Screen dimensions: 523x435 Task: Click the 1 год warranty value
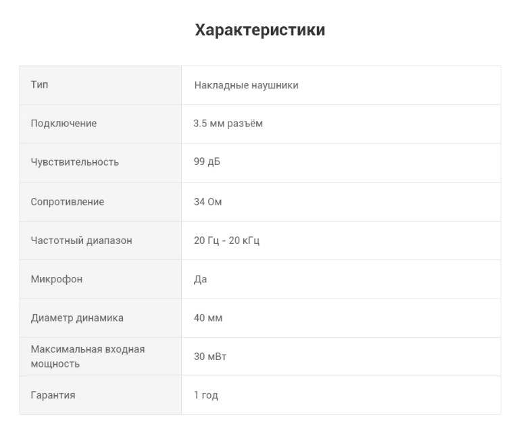205,395
